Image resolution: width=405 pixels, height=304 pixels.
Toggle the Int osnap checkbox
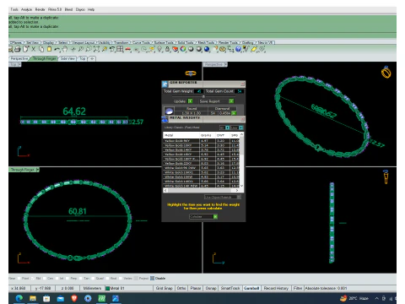click(56, 279)
